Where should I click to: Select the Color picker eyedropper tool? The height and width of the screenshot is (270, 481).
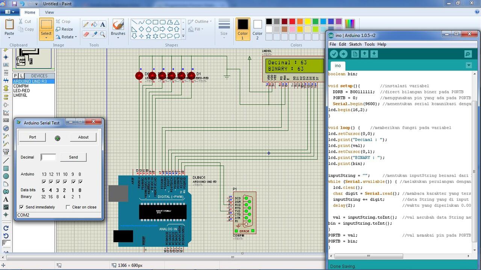[x=94, y=34]
